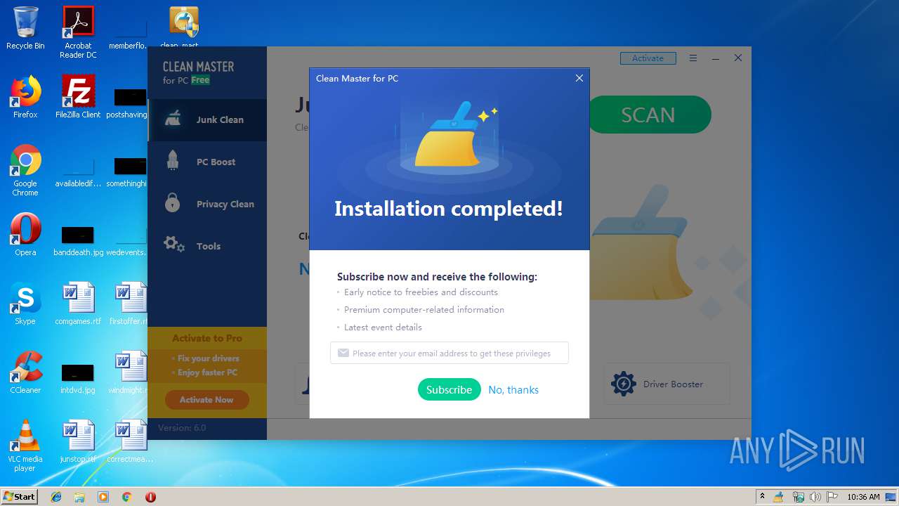This screenshot has width=899, height=506.
Task: Select availabledif desktop file
Action: [78, 174]
